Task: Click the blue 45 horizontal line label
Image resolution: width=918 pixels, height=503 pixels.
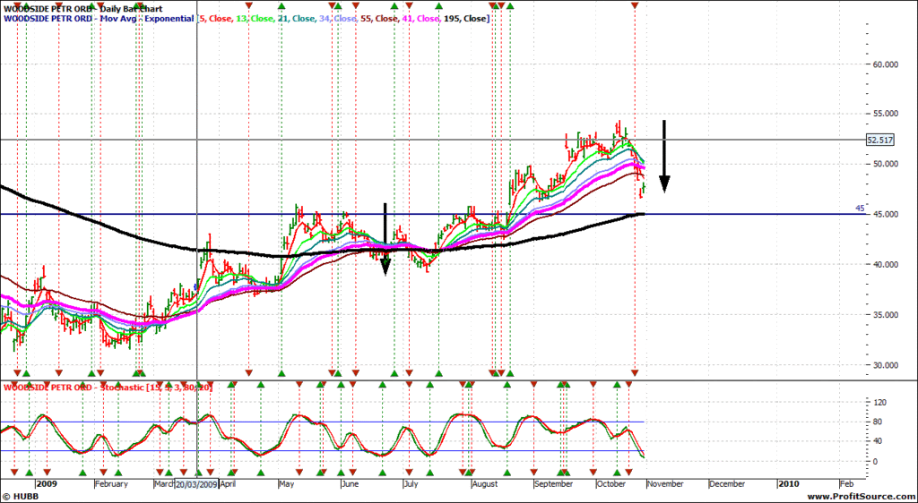Action: 860,209
